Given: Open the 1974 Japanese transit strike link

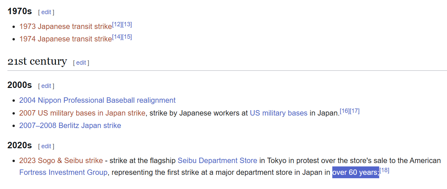Looking at the screenshot, I should (65, 39).
